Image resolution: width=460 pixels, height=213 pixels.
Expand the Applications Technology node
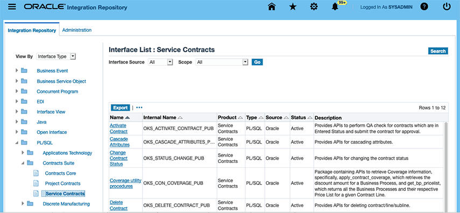pyautogui.click(x=23, y=153)
